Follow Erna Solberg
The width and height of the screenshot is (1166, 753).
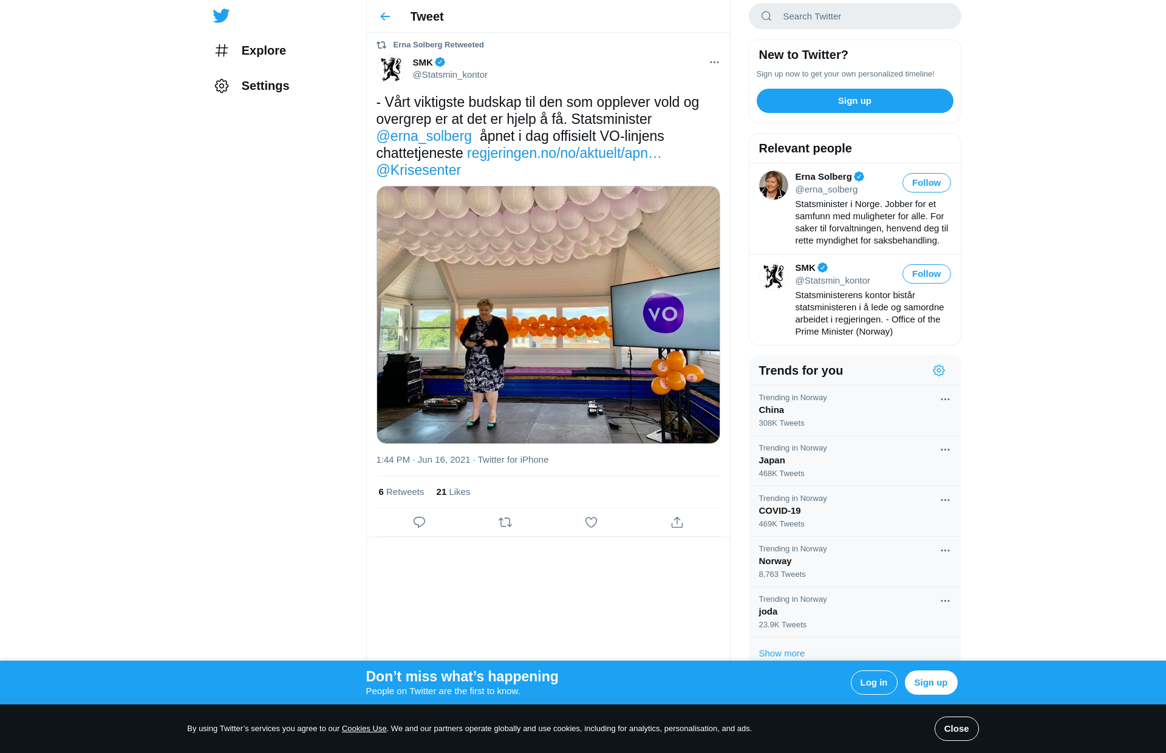[x=926, y=183]
